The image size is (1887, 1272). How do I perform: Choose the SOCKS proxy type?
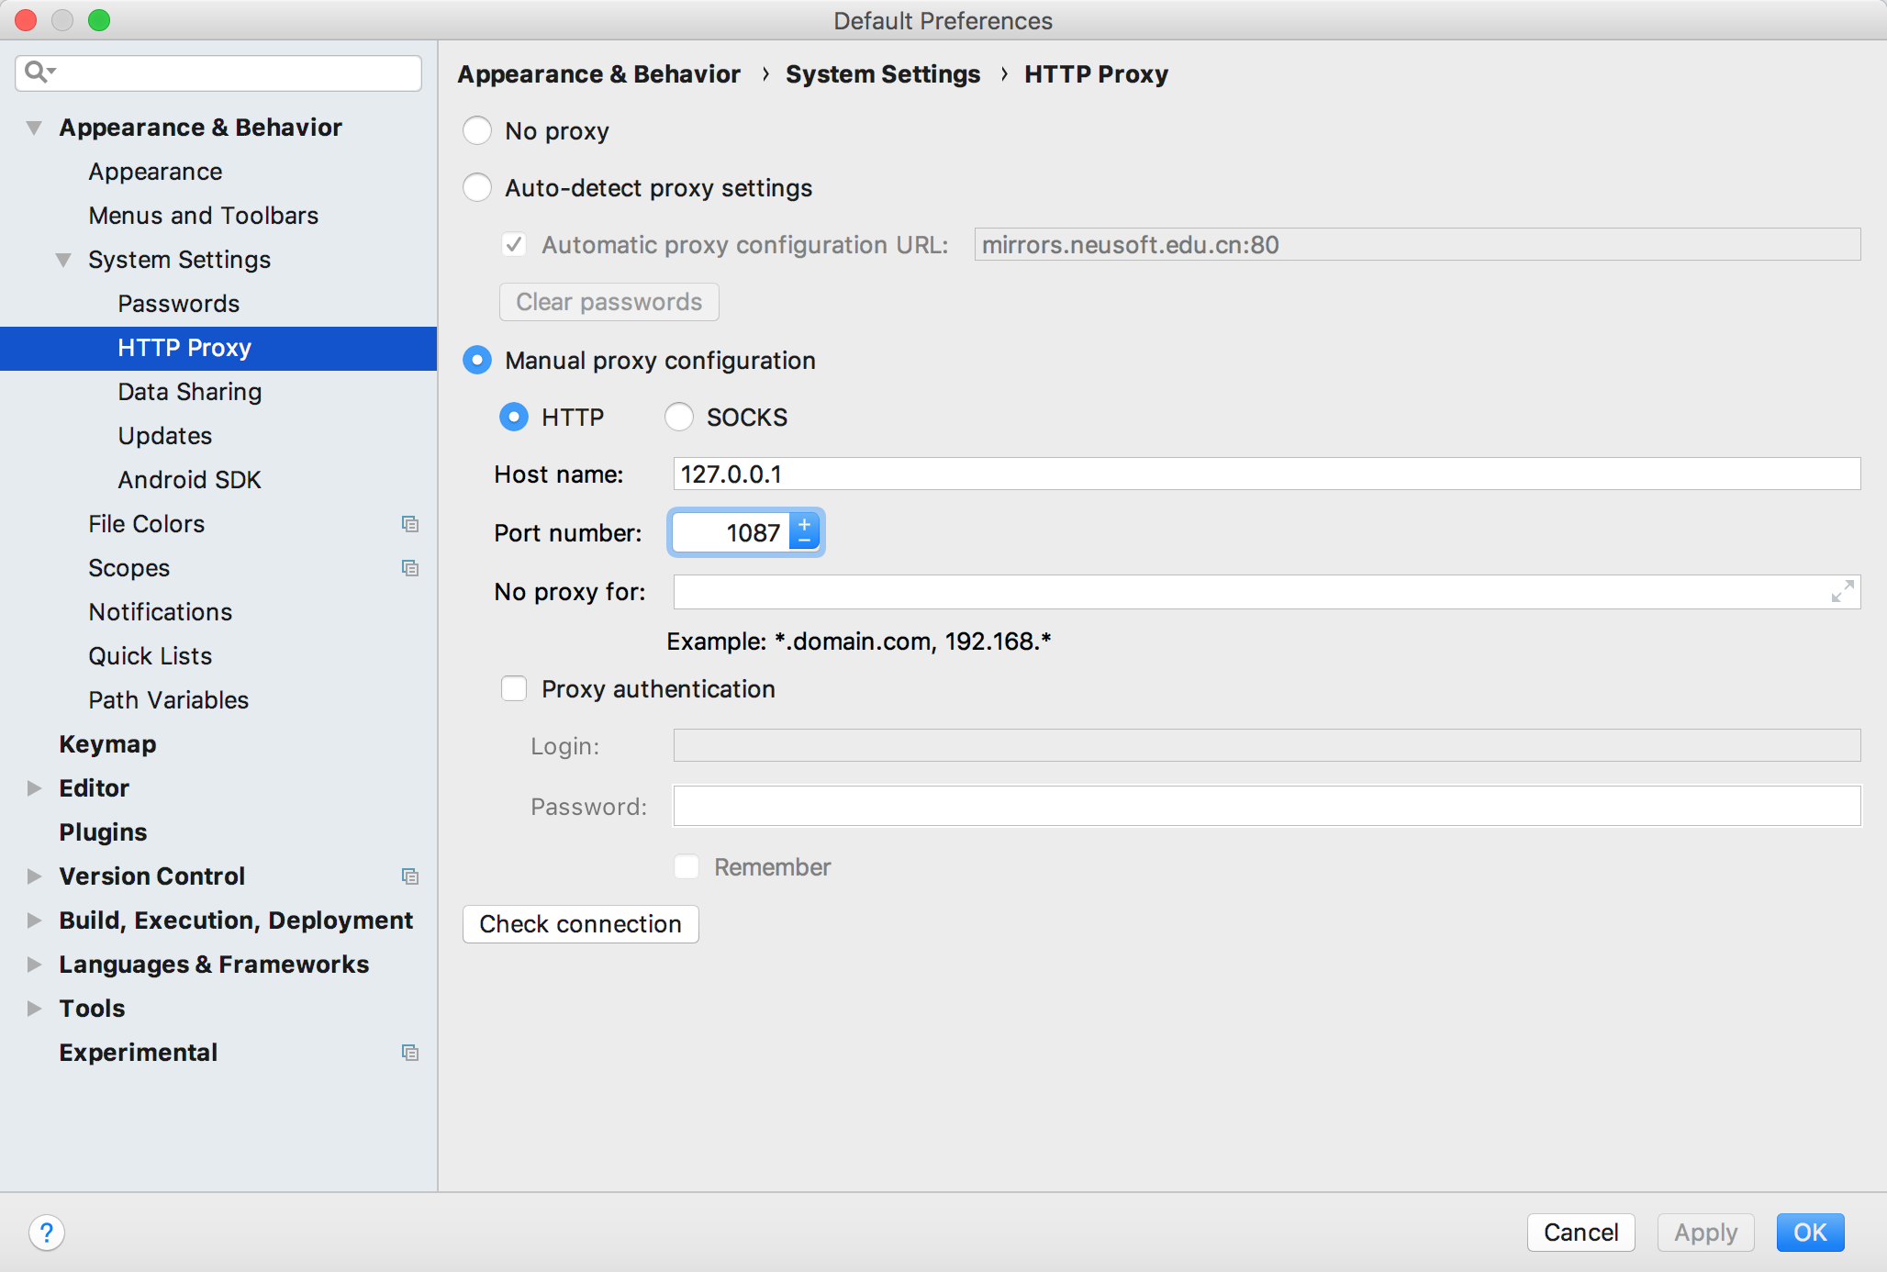[679, 418]
